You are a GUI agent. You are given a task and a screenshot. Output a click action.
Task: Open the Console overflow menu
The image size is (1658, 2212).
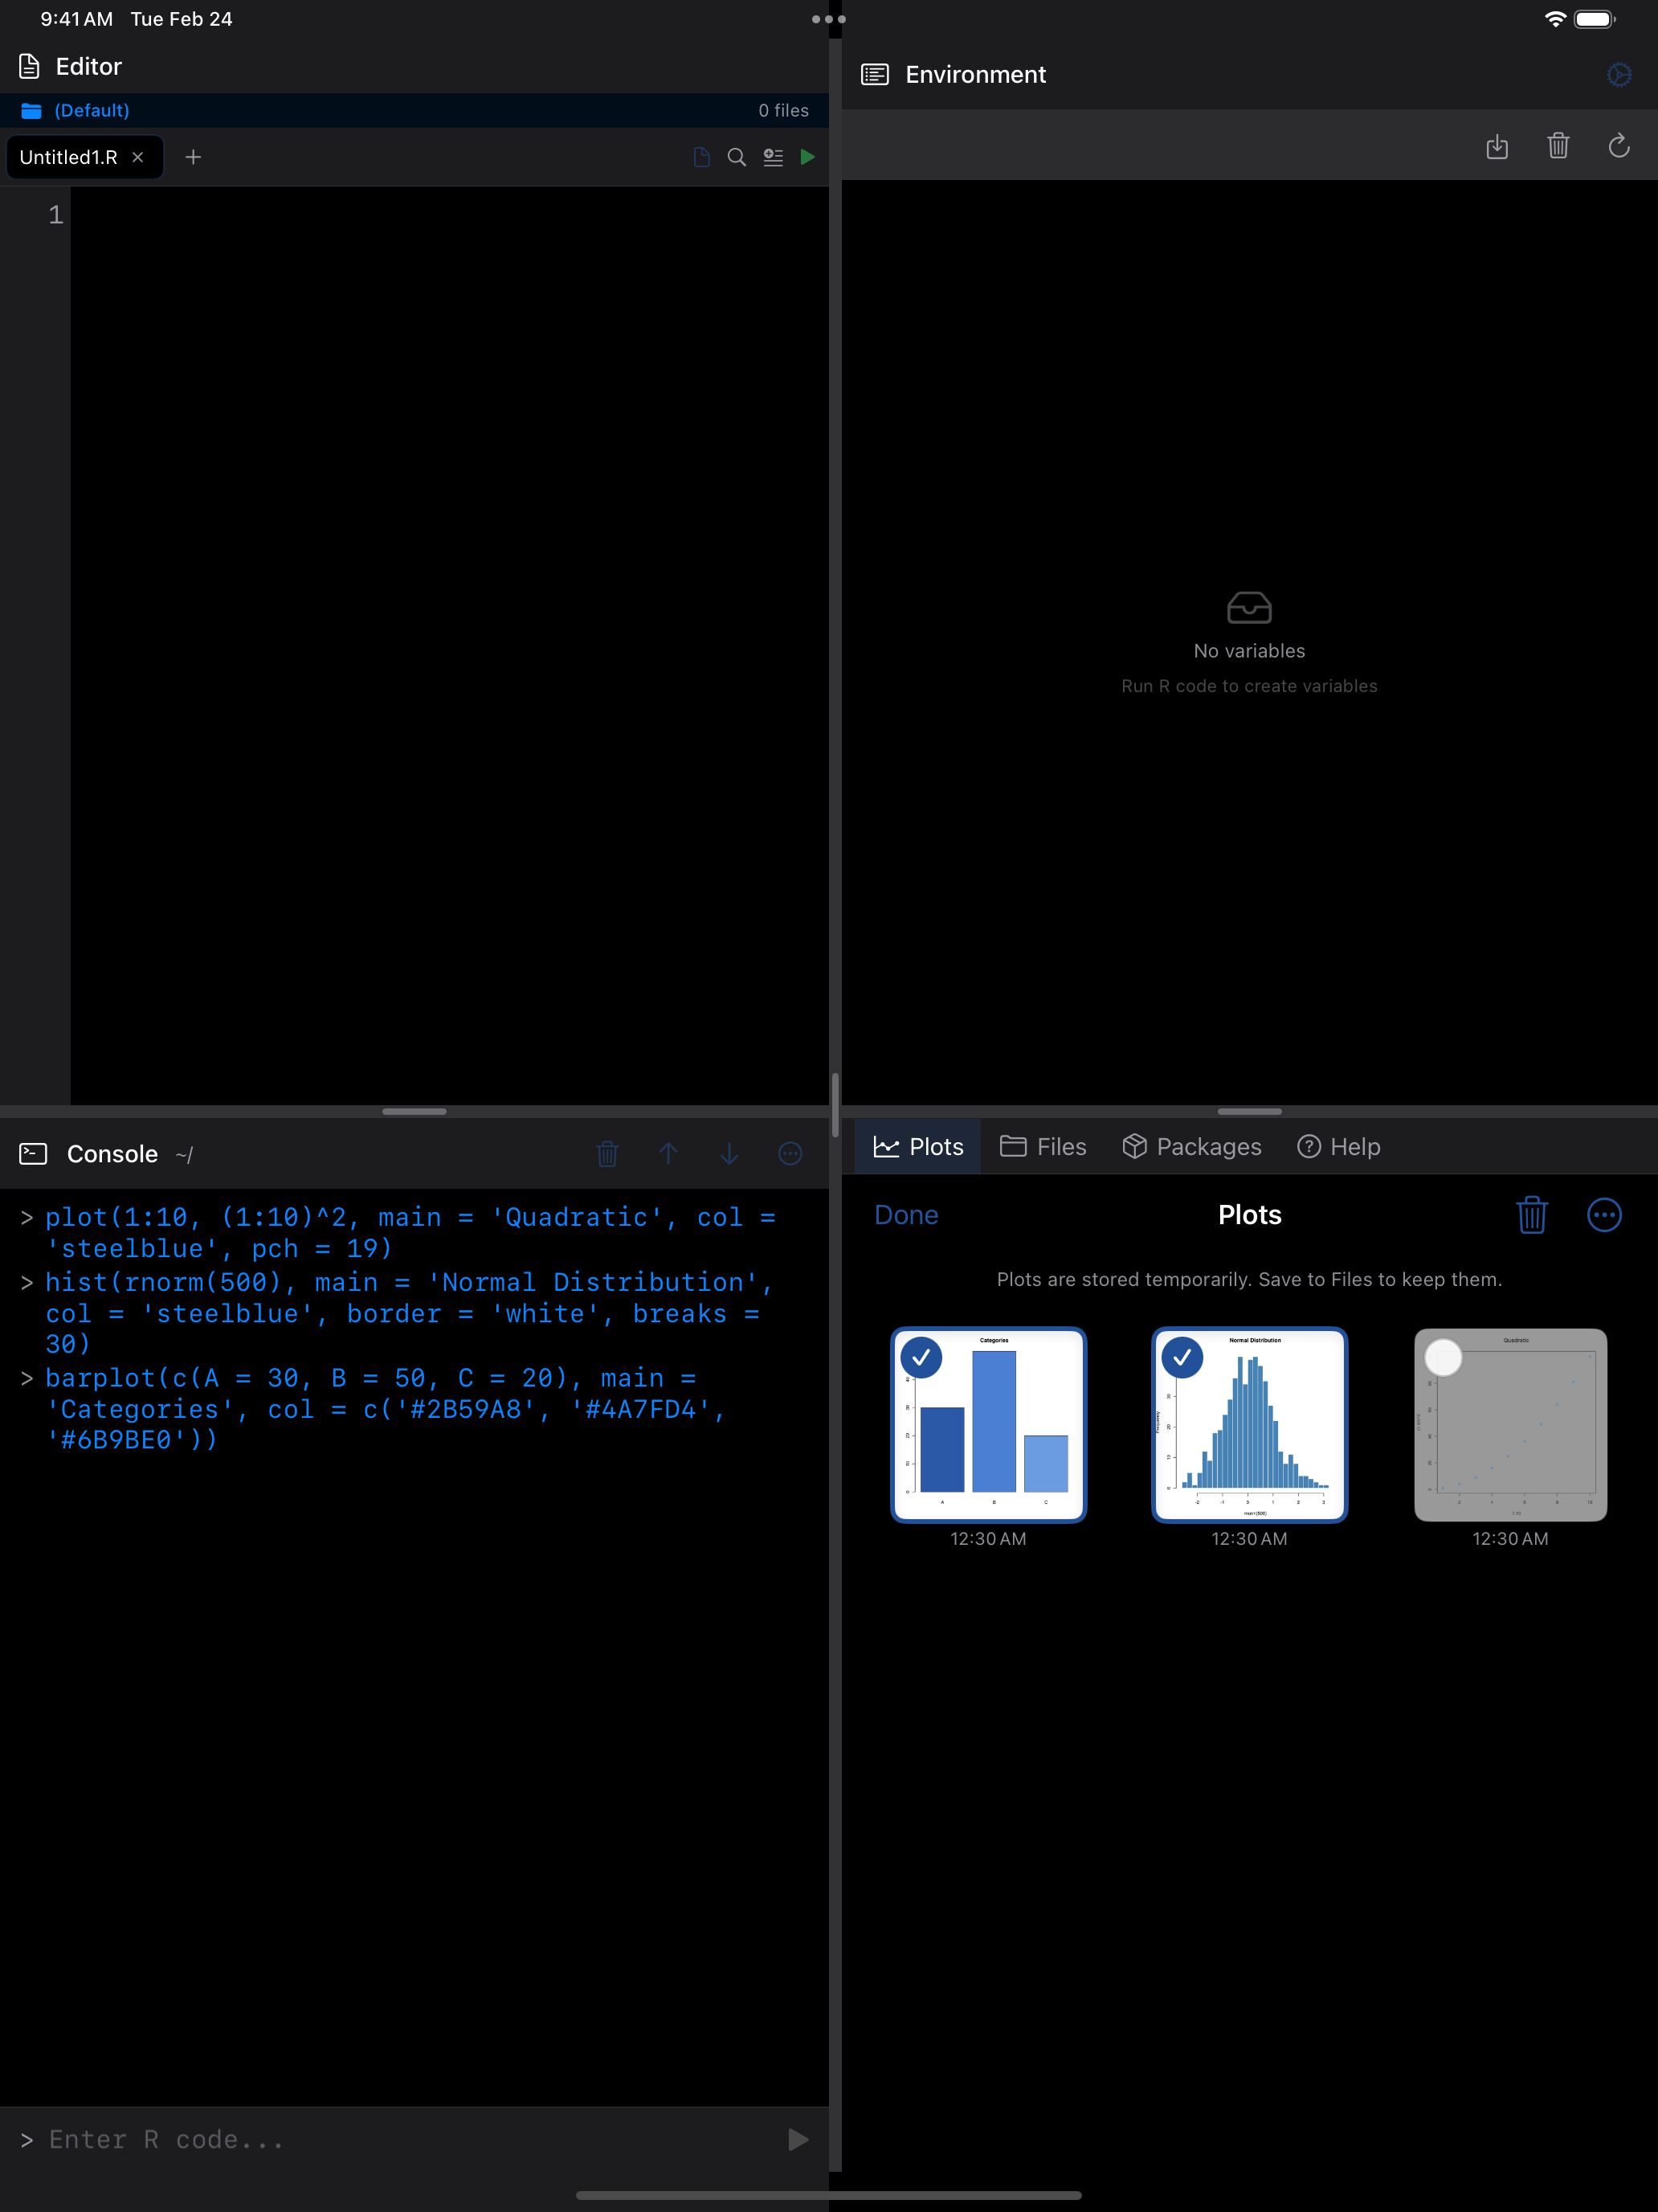pyautogui.click(x=790, y=1153)
